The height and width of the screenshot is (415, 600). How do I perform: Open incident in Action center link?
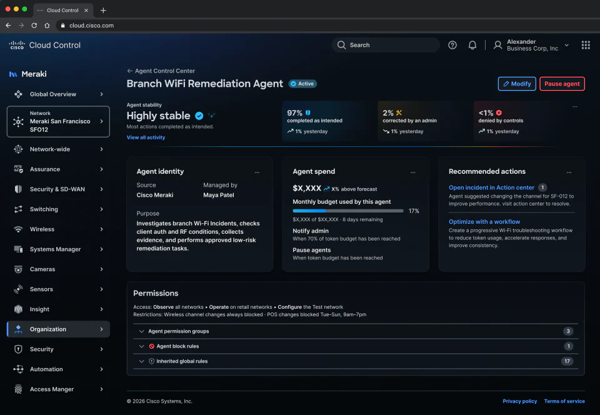pyautogui.click(x=491, y=187)
